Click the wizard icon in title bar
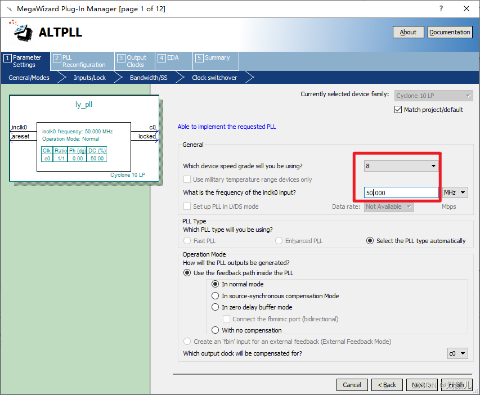 [10, 9]
